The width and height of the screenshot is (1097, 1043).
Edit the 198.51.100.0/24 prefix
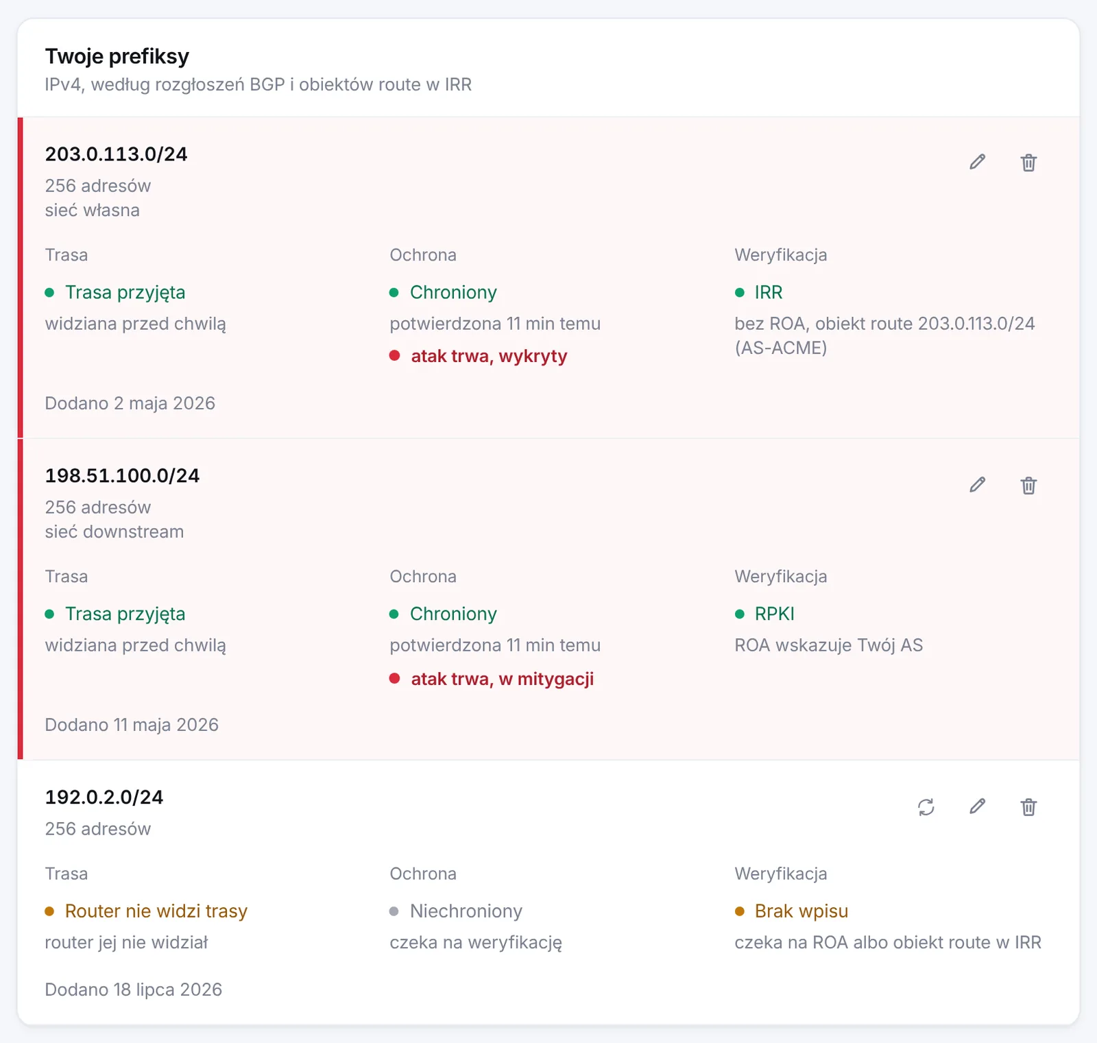(977, 485)
